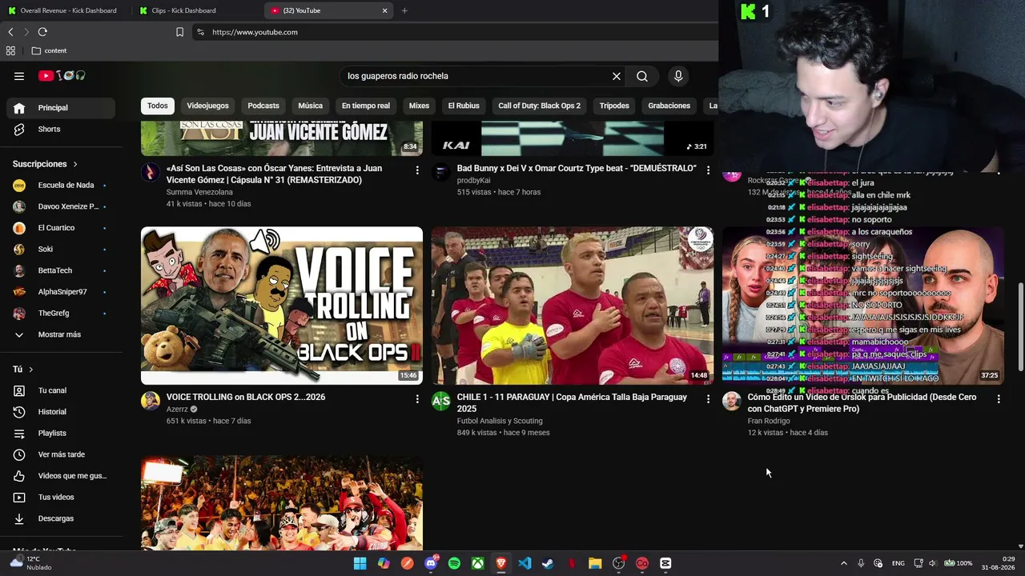
Task: Filter by Podcasts chip
Action: (x=263, y=106)
